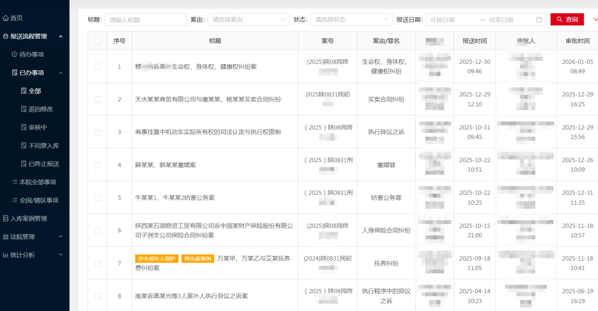
Task: Click the home icon beside 首页
Action: tap(6, 18)
